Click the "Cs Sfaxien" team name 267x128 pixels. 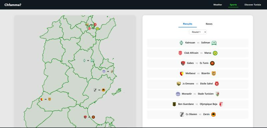pos(191,114)
